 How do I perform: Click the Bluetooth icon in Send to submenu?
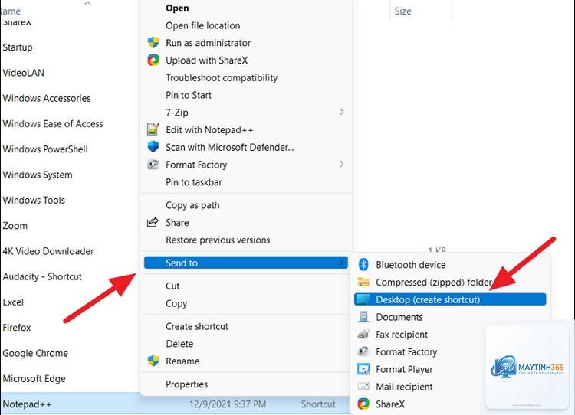point(363,264)
